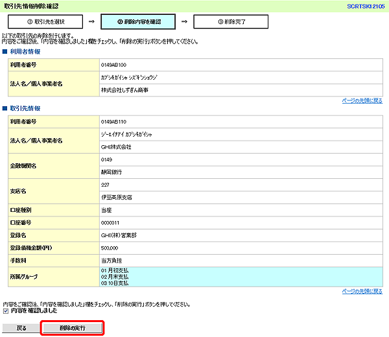
Task: Click the 金融機関名 row label
Action: pyautogui.click(x=23, y=166)
